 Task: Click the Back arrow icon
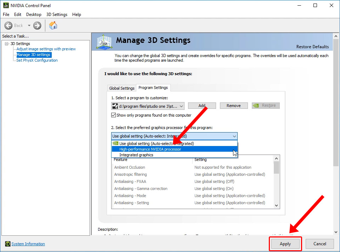(8, 26)
